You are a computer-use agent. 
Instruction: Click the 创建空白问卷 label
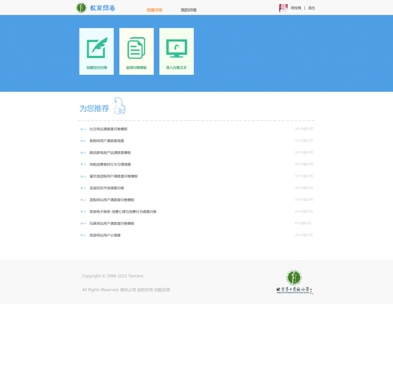click(x=97, y=67)
